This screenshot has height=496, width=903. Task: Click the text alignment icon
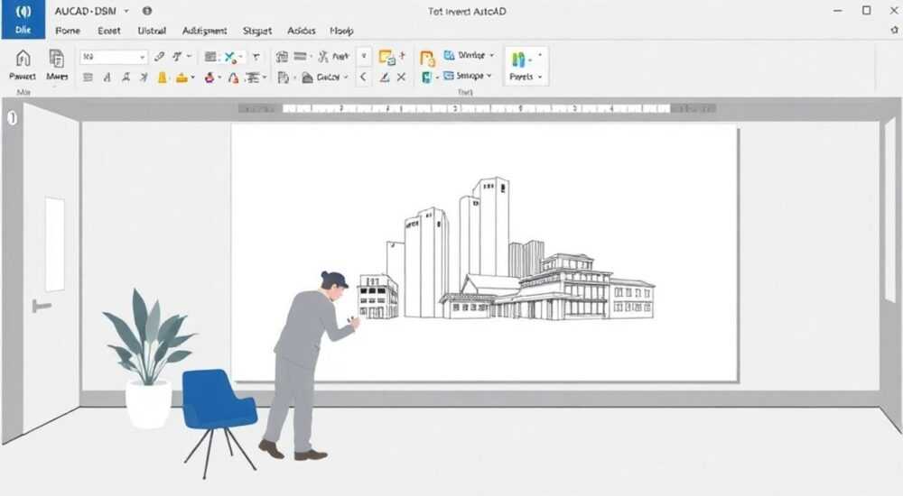pyautogui.click(x=252, y=77)
